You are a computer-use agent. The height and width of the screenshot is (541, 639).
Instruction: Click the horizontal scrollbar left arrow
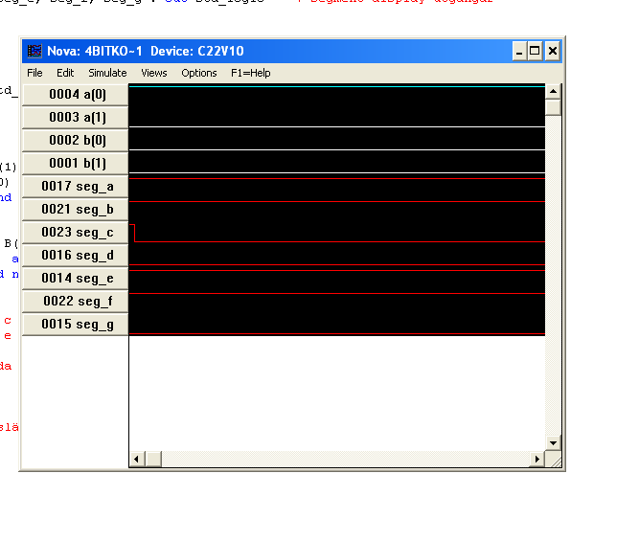coord(137,460)
